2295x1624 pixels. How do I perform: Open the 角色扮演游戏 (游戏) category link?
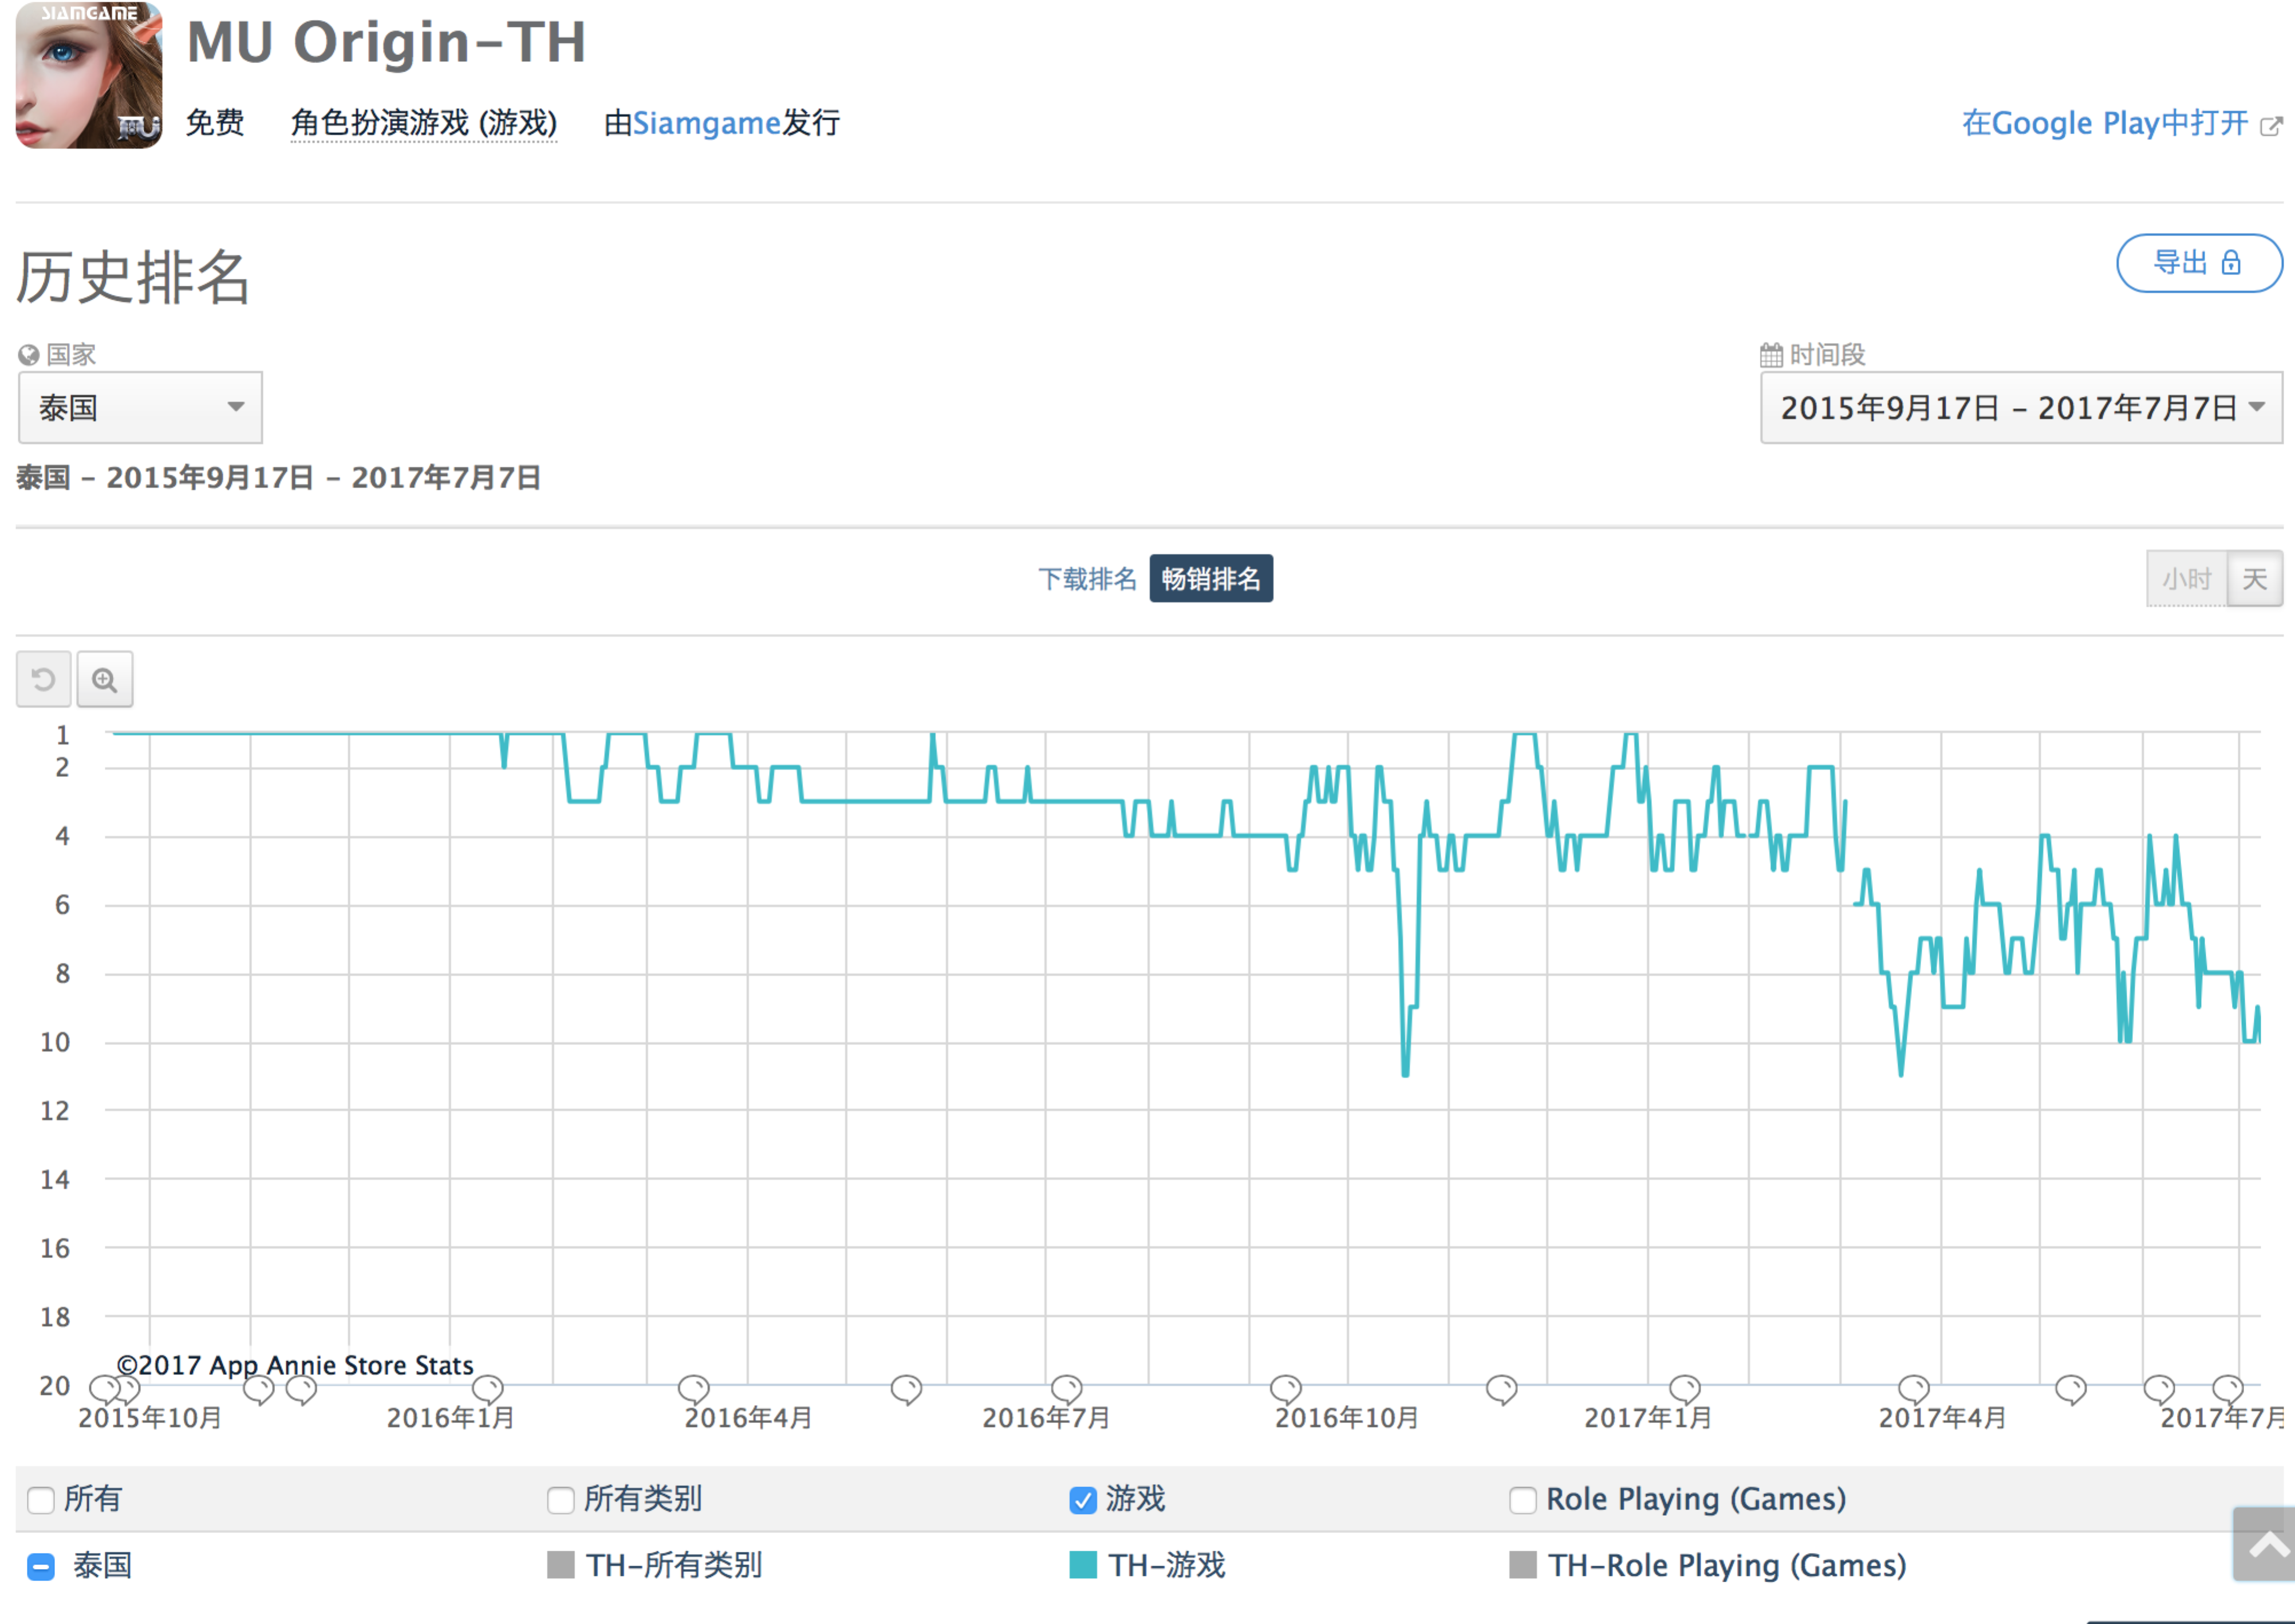(x=424, y=123)
